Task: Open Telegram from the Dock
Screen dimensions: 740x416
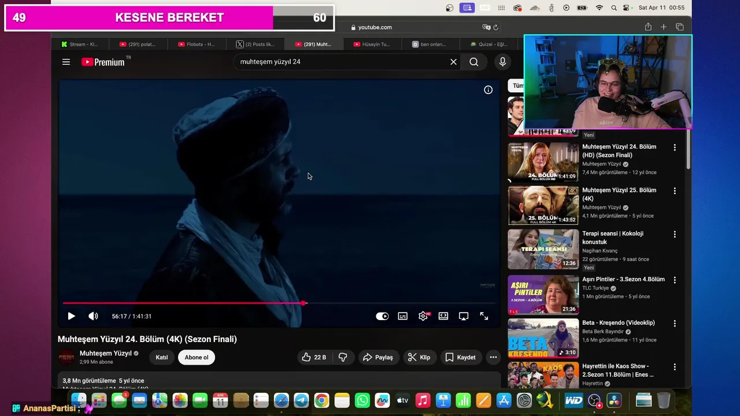Action: coord(301,400)
